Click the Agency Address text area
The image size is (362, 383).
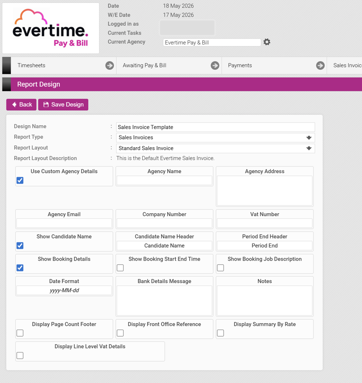pos(265,191)
